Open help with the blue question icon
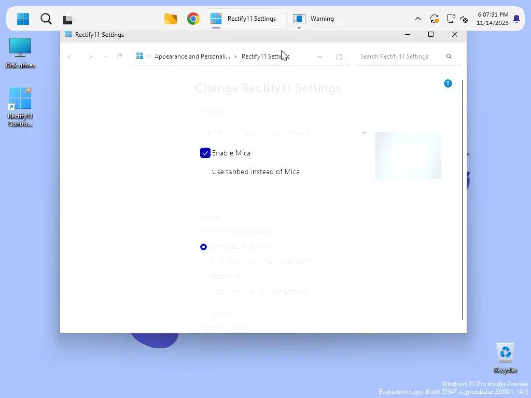This screenshot has width=531, height=398. click(448, 83)
